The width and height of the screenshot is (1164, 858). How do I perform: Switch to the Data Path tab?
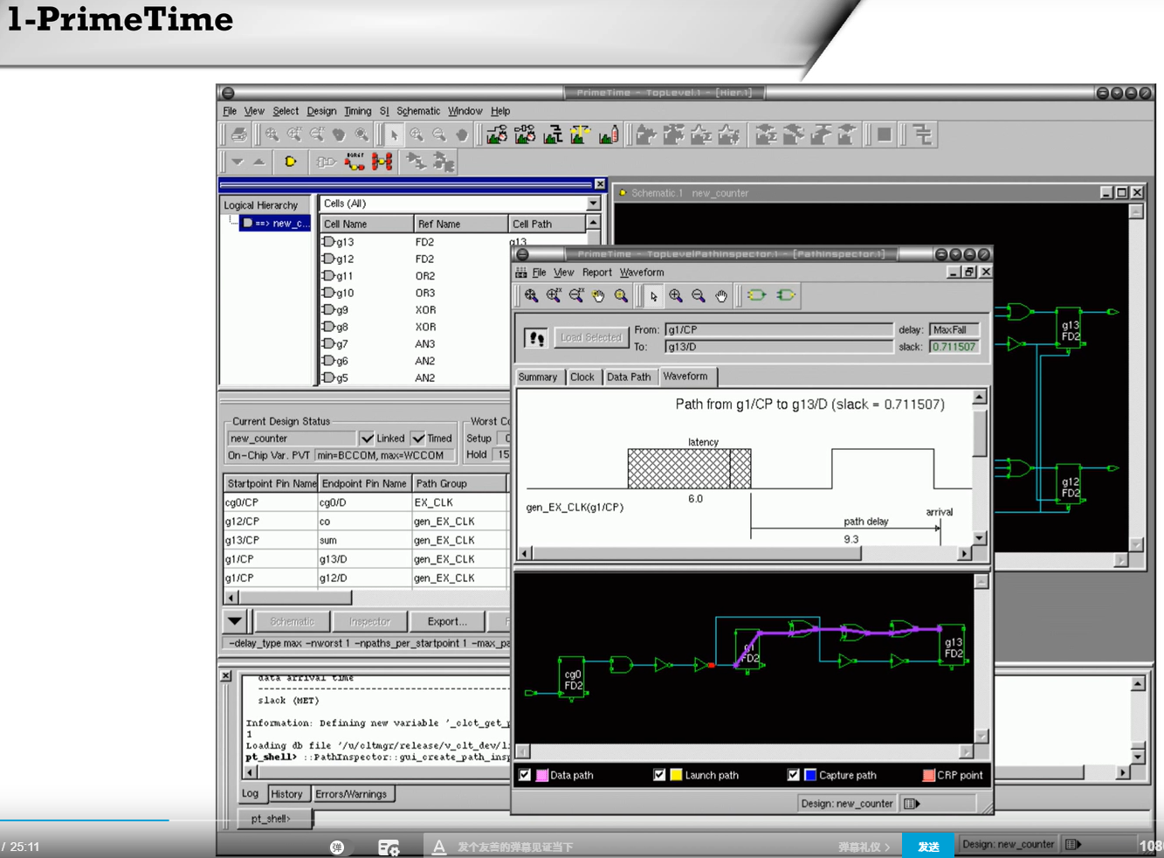click(629, 377)
